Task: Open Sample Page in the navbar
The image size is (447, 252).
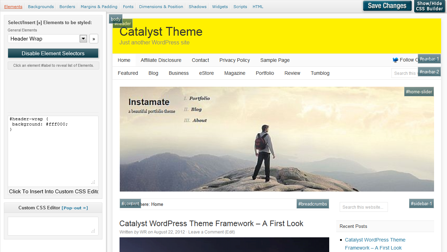Action: click(275, 60)
